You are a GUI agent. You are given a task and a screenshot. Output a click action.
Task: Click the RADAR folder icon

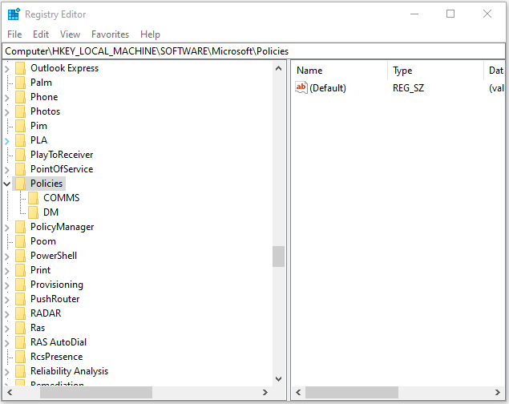[21, 313]
